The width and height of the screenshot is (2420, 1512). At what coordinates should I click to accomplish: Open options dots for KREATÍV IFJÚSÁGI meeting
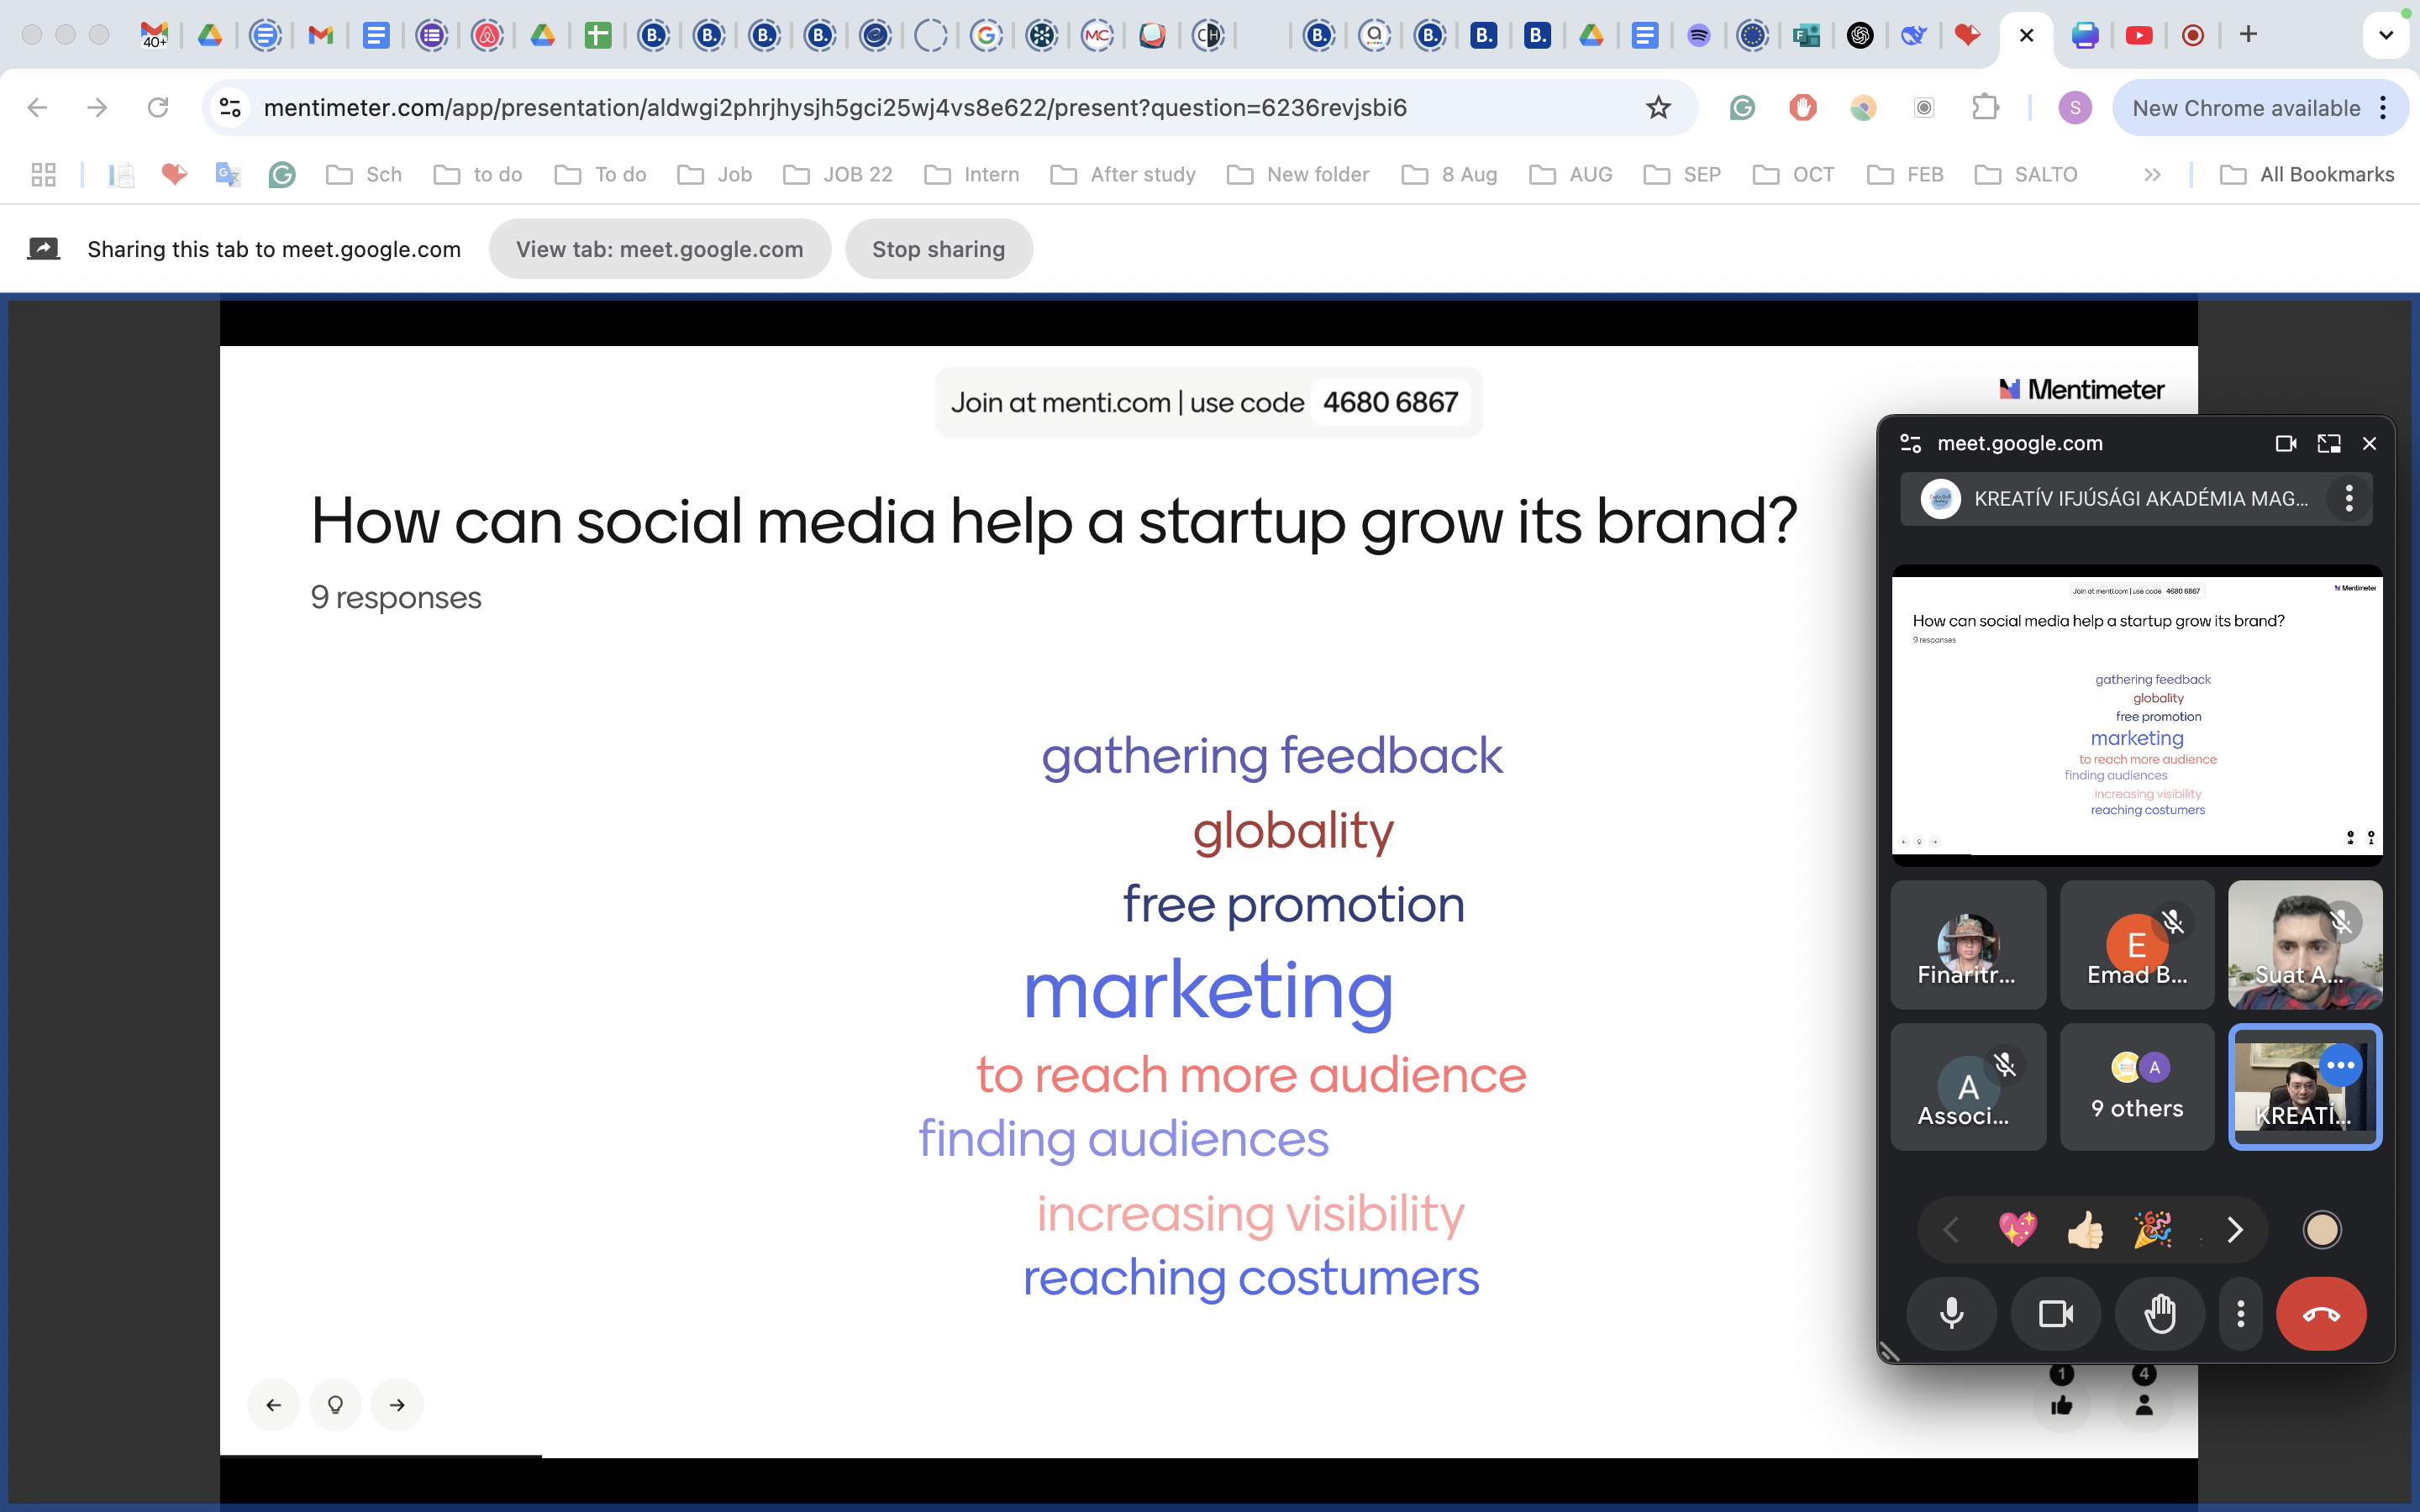pos(2349,498)
